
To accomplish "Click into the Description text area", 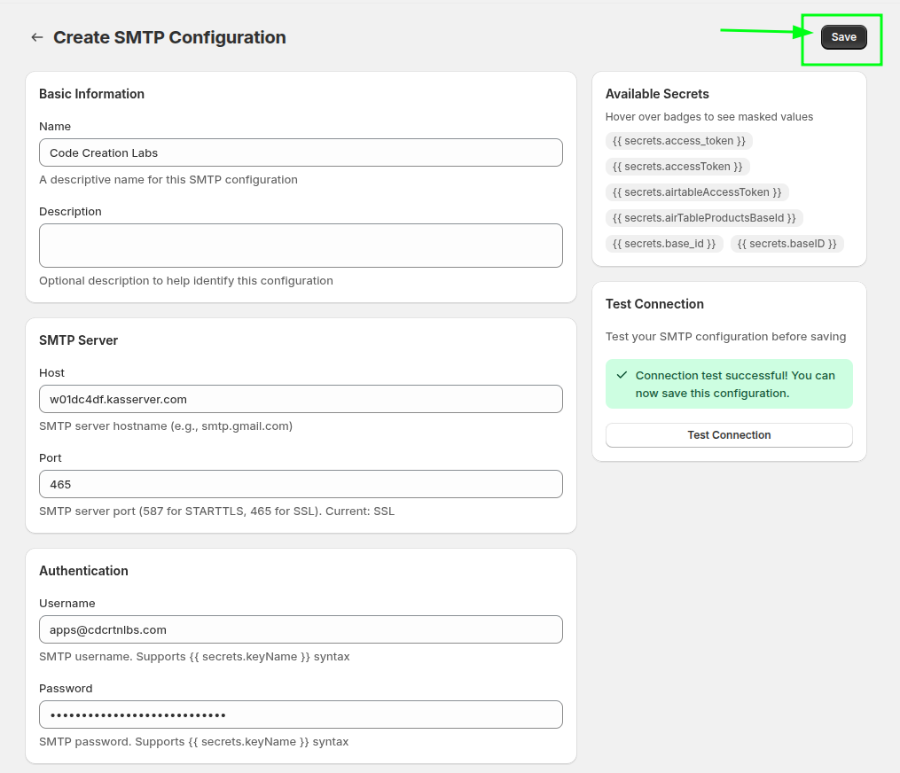I will pos(301,246).
